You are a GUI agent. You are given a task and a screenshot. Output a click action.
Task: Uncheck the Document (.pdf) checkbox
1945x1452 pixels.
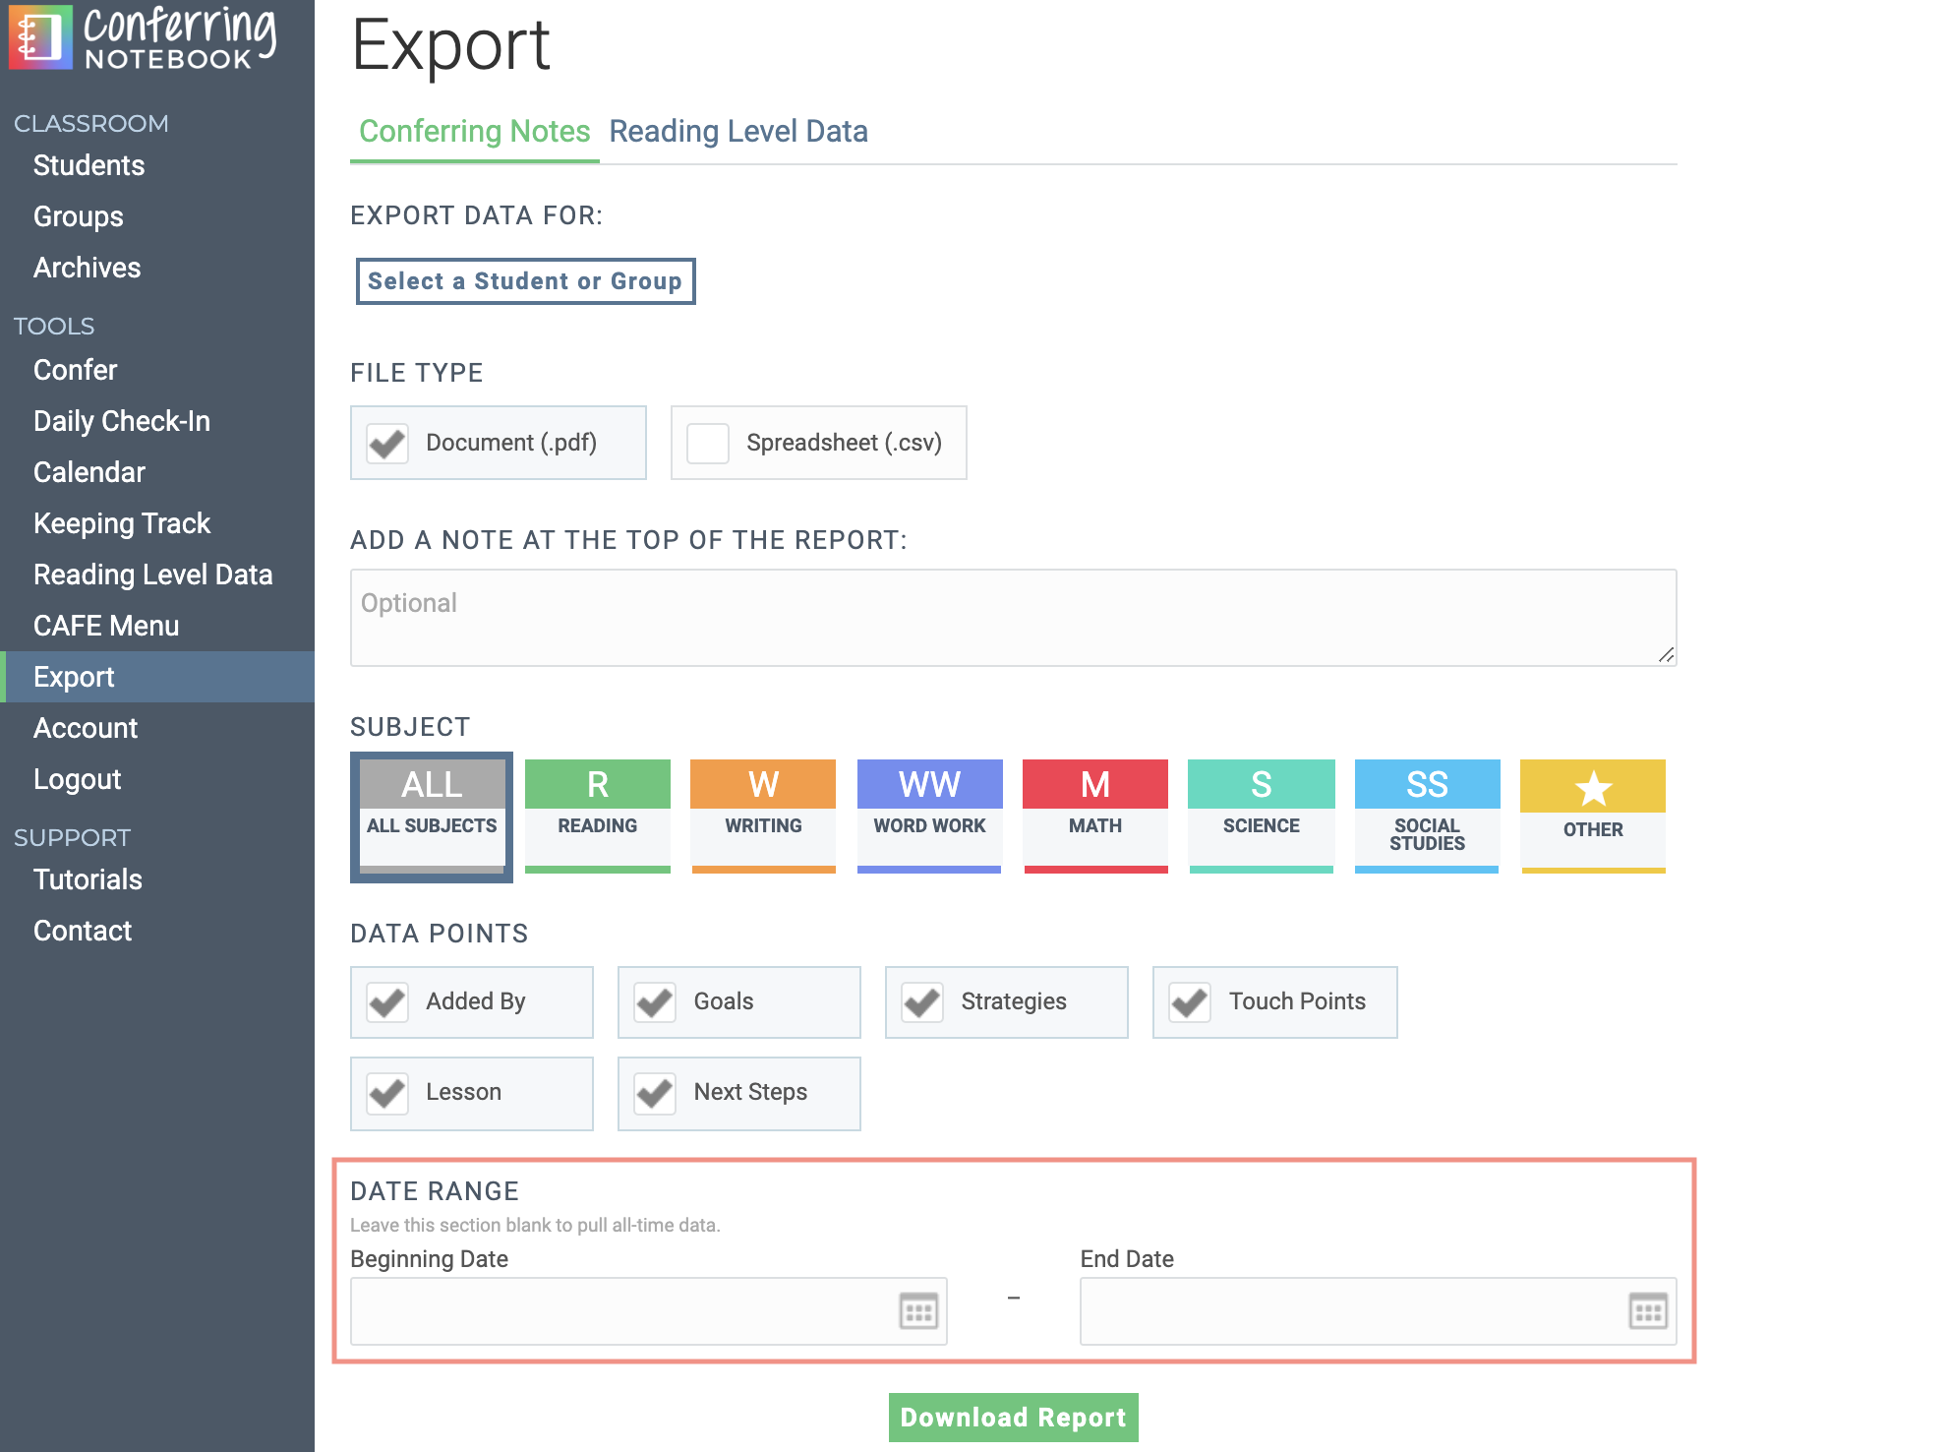pyautogui.click(x=387, y=444)
